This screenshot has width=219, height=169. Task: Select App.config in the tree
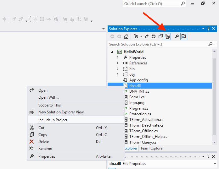(x=138, y=80)
